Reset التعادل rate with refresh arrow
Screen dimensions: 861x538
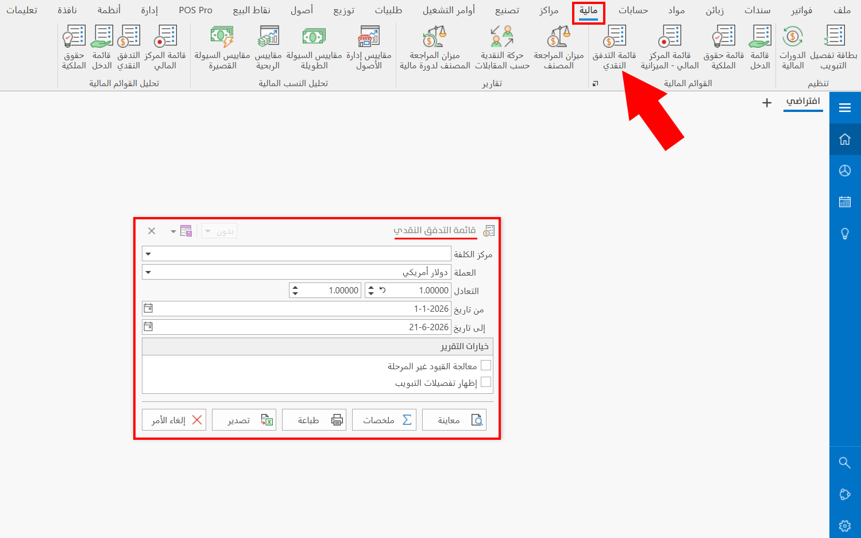383,291
